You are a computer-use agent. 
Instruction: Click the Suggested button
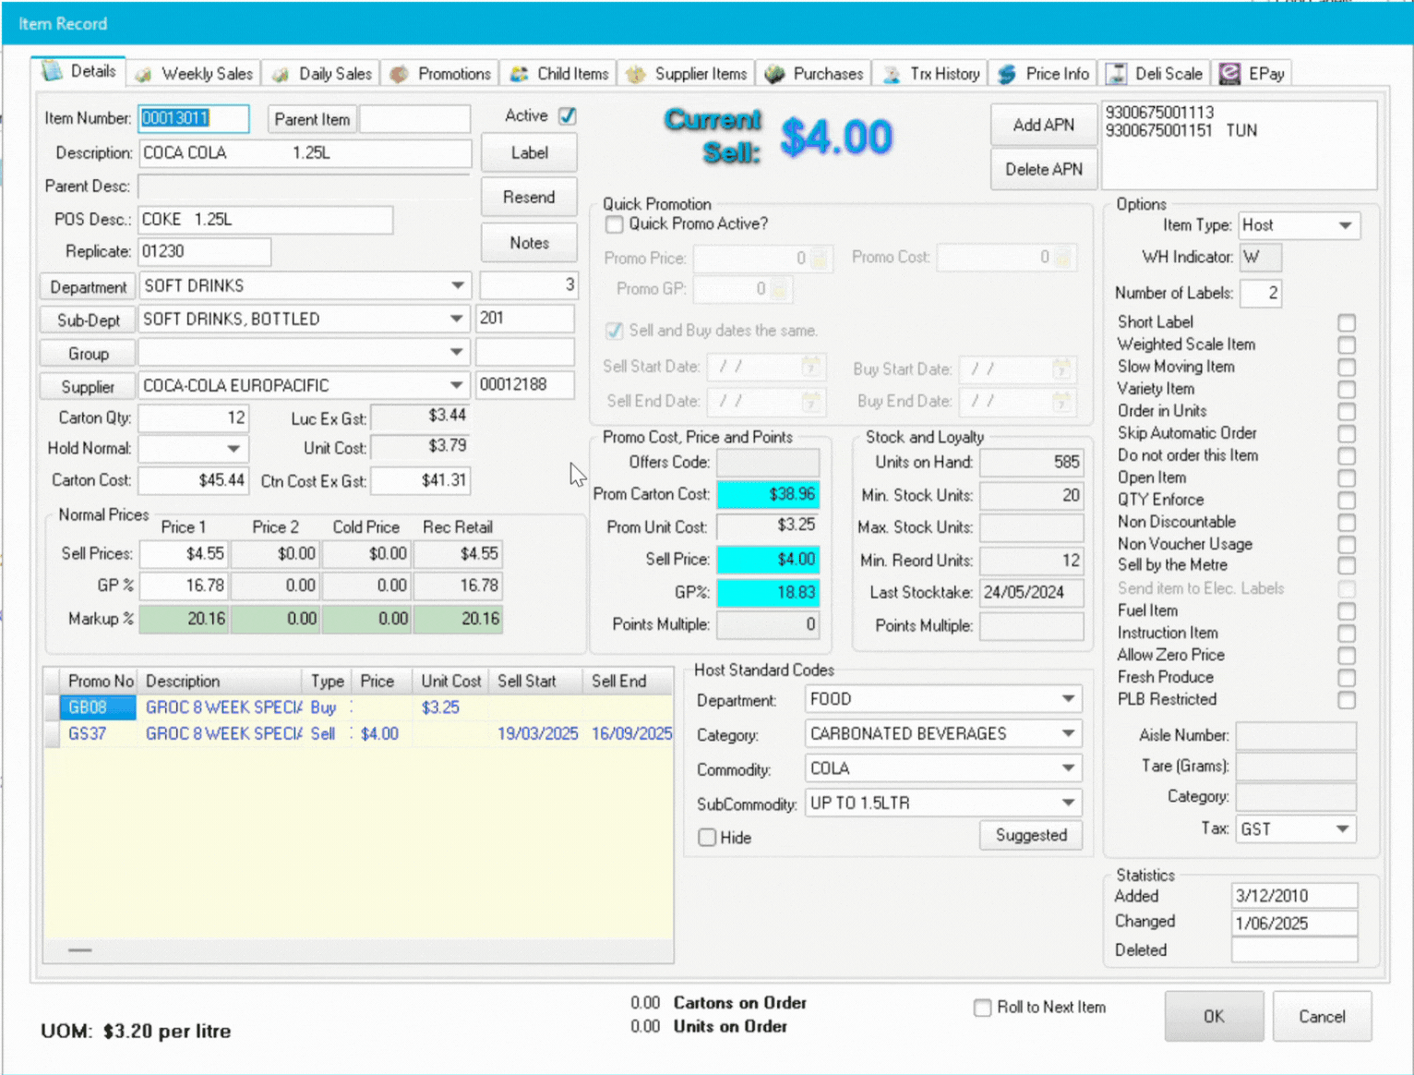(1031, 835)
